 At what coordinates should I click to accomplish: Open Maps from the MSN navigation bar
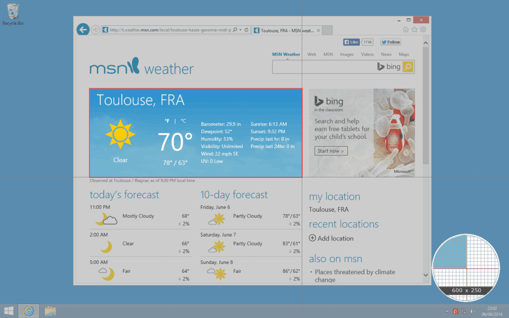coord(404,54)
